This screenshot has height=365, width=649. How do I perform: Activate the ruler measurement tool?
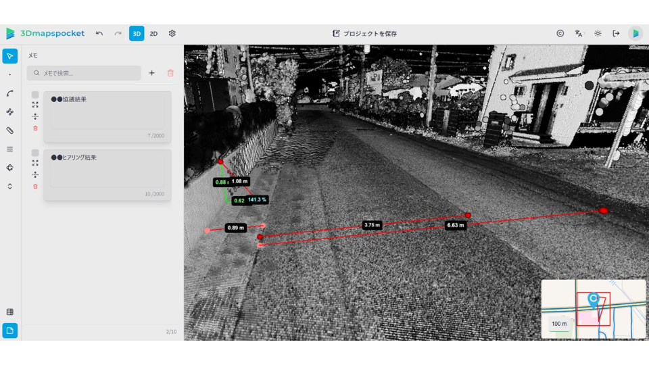[x=9, y=130]
